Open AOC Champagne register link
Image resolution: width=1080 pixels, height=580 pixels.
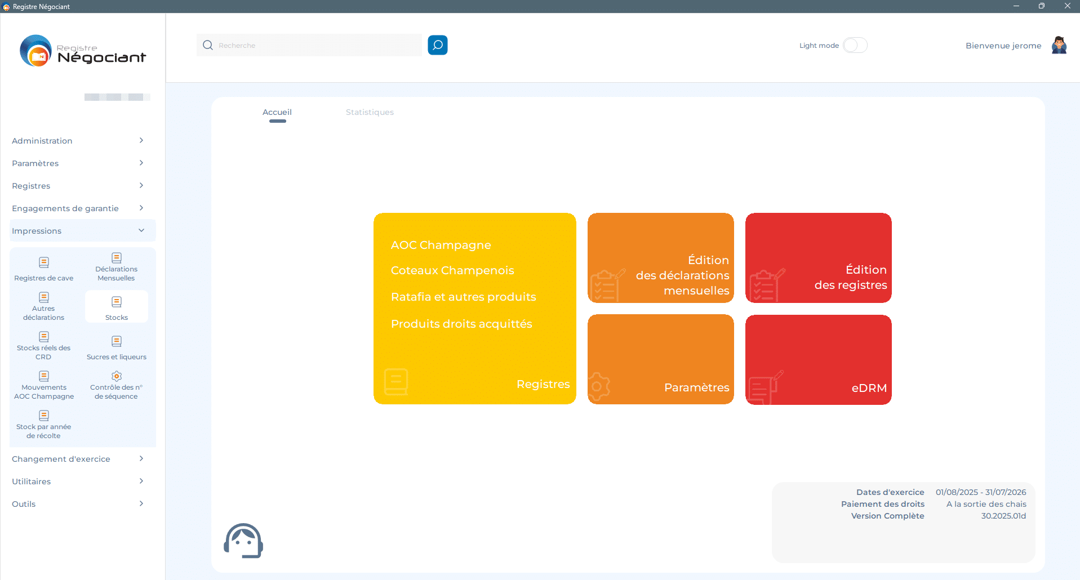pyautogui.click(x=441, y=245)
